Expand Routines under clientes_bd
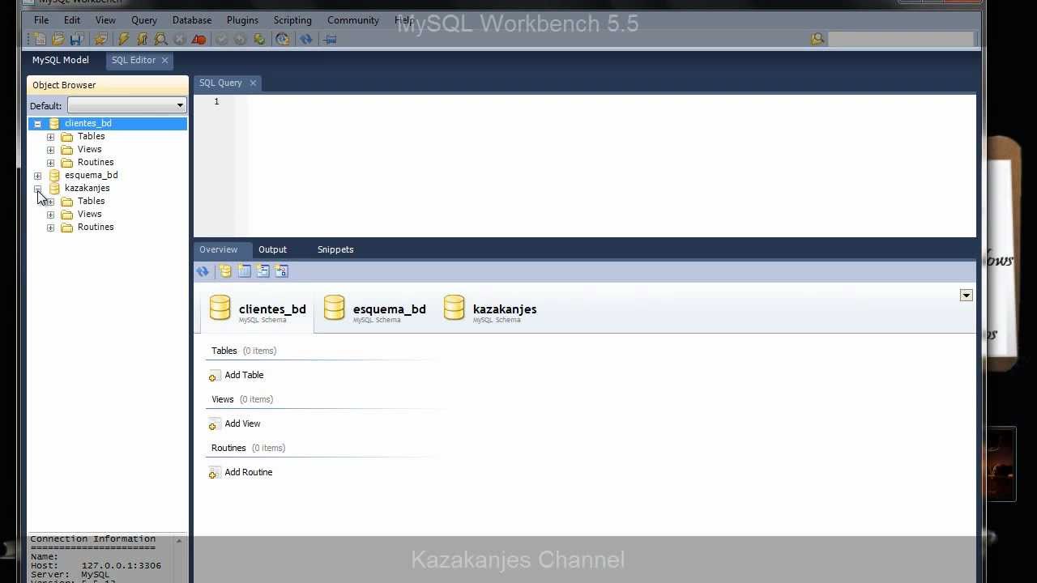This screenshot has width=1037, height=583. tap(50, 163)
